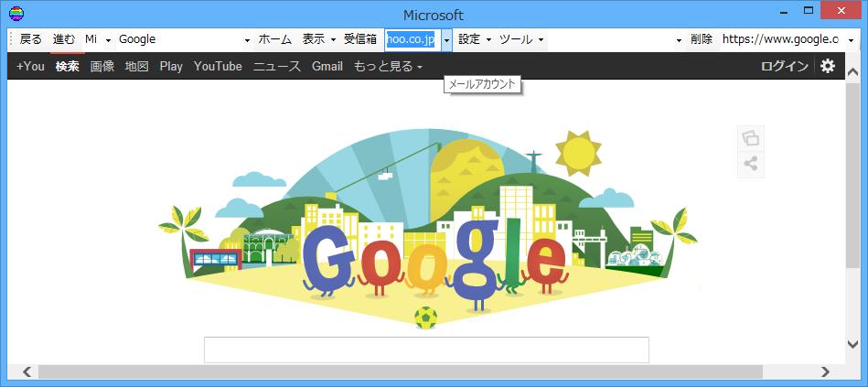Open the 設定 settings dropdown
This screenshot has width=868, height=387.
click(475, 39)
